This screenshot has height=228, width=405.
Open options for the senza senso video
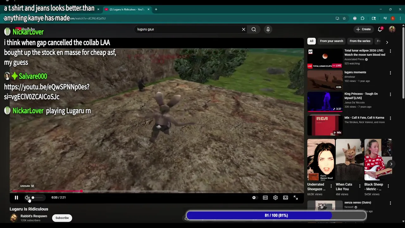tap(390, 203)
